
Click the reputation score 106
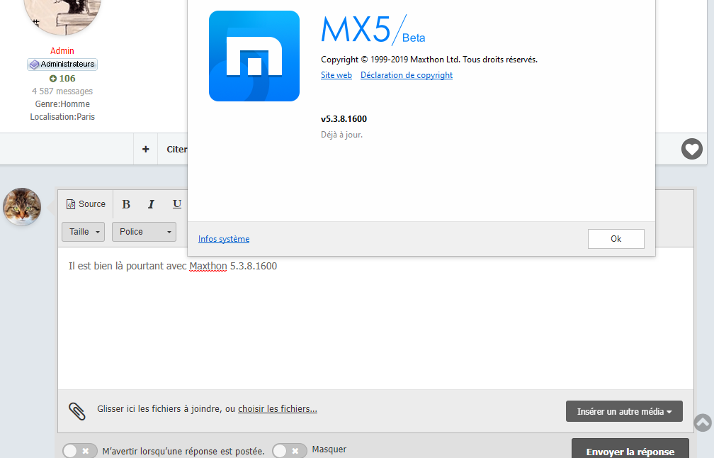(x=62, y=79)
